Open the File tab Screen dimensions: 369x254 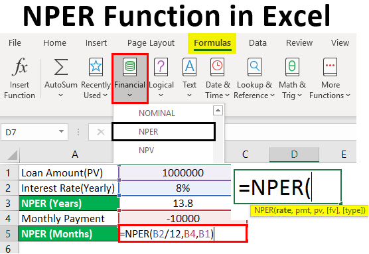click(15, 43)
